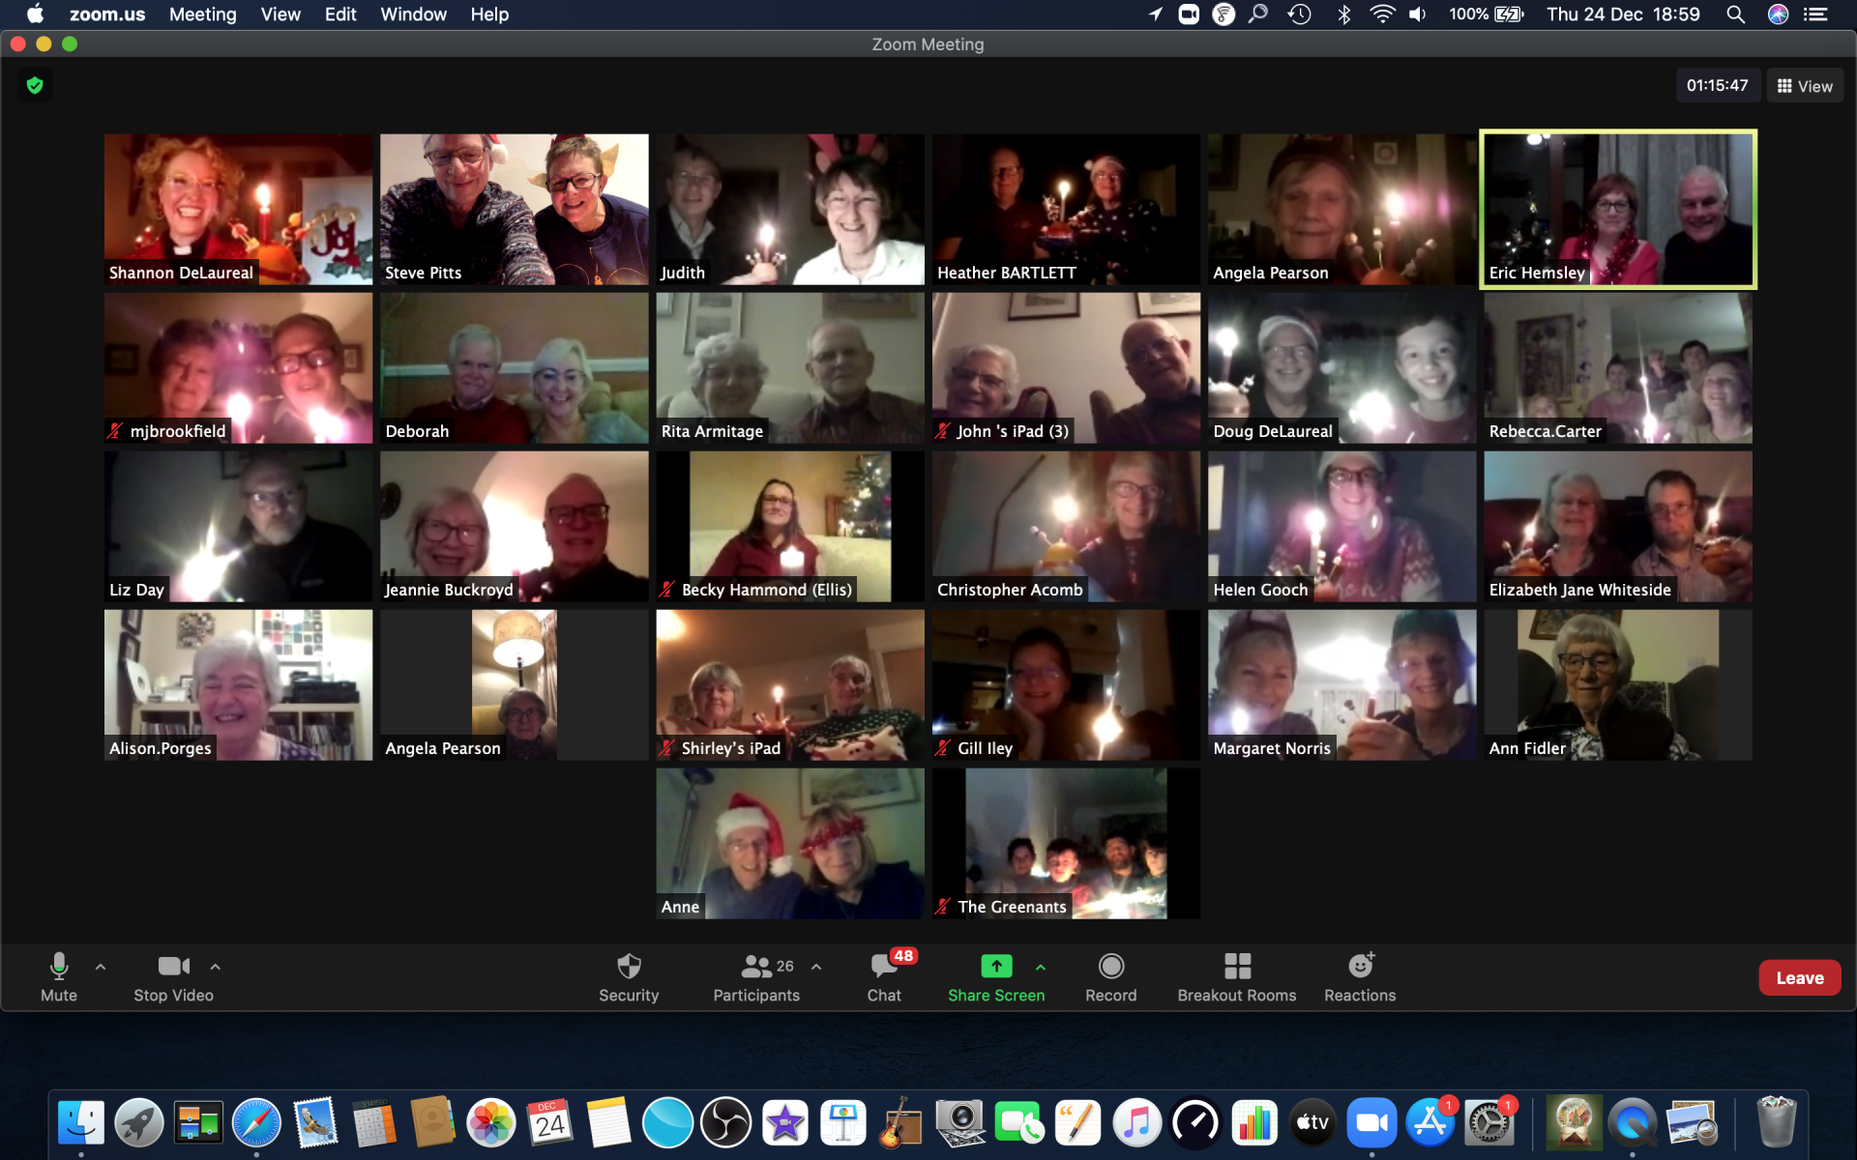Open Safari from the Dock
The height and width of the screenshot is (1160, 1857).
click(256, 1123)
